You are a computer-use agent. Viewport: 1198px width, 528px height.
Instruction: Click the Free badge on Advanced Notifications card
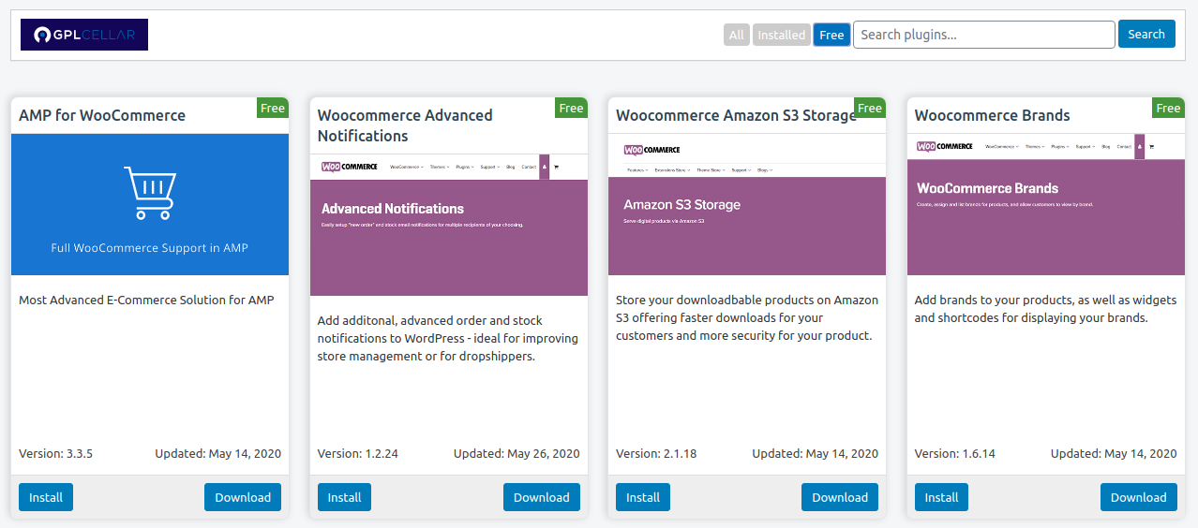(x=571, y=108)
